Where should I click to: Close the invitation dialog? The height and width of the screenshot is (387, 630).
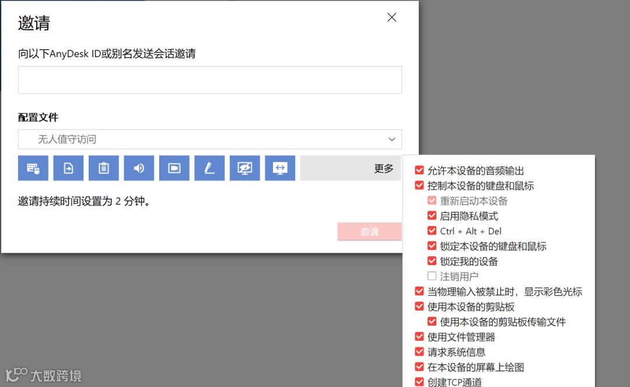point(392,18)
